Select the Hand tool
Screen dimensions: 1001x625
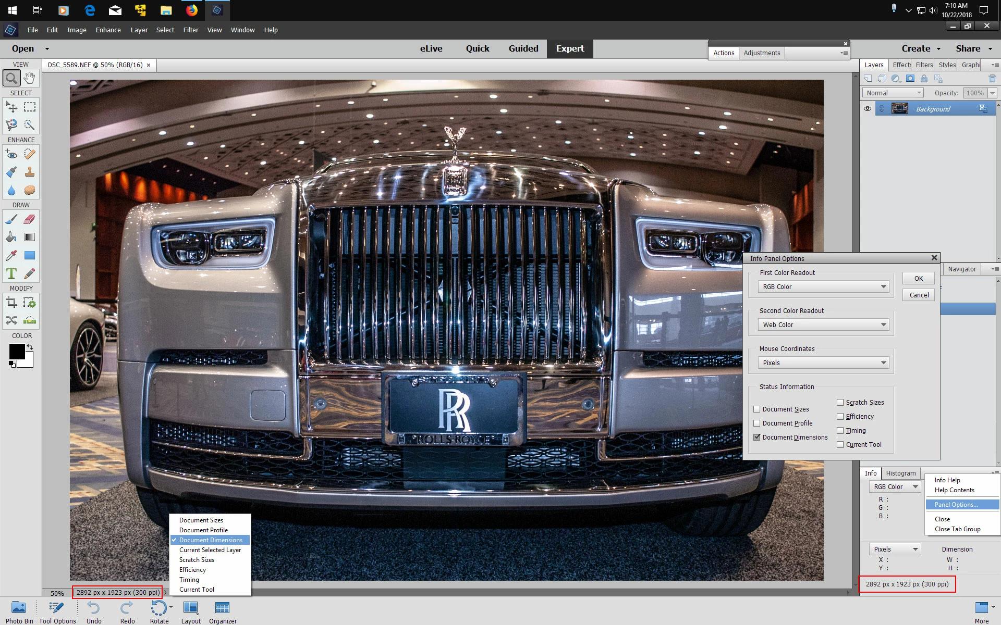point(30,78)
